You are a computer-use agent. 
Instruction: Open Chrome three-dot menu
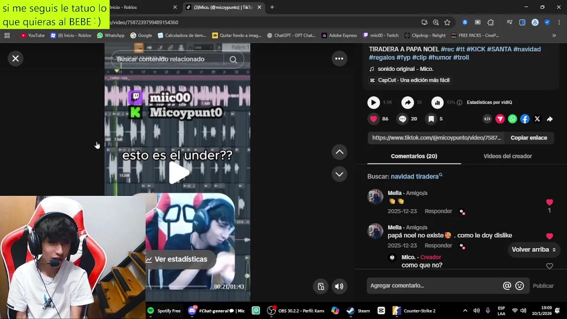559,22
